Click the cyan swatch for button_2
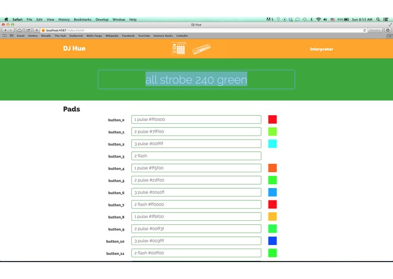This screenshot has height=279, width=393. [x=273, y=143]
